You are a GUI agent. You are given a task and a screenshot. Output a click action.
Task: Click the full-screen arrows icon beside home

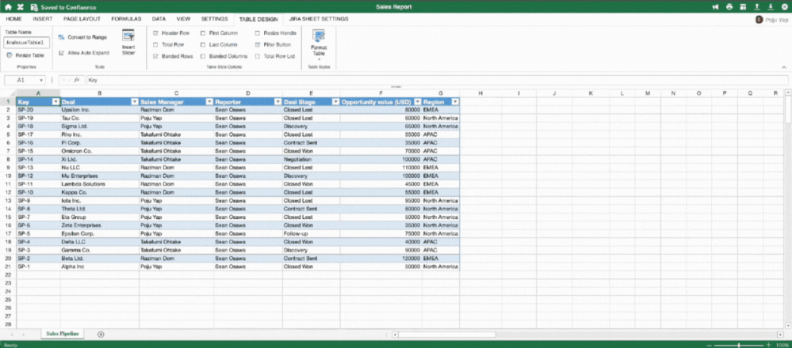20,7
